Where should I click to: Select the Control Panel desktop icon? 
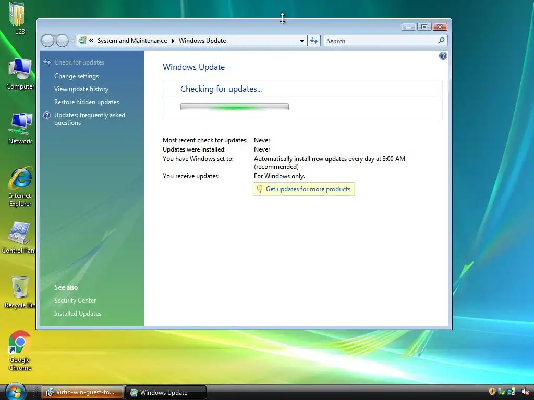(19, 238)
